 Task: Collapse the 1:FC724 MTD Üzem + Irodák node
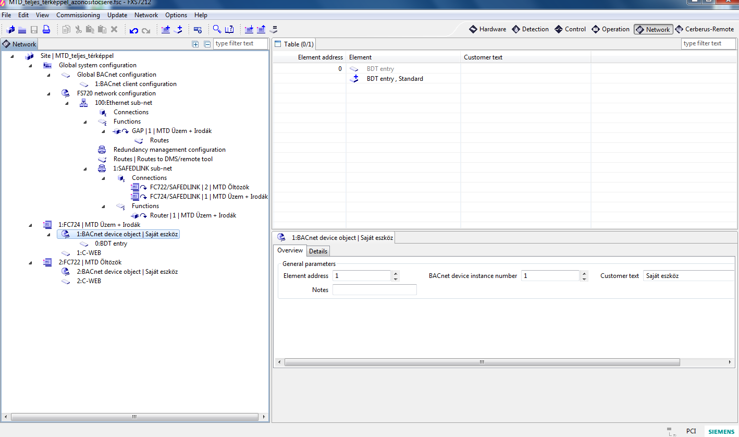tap(30, 225)
